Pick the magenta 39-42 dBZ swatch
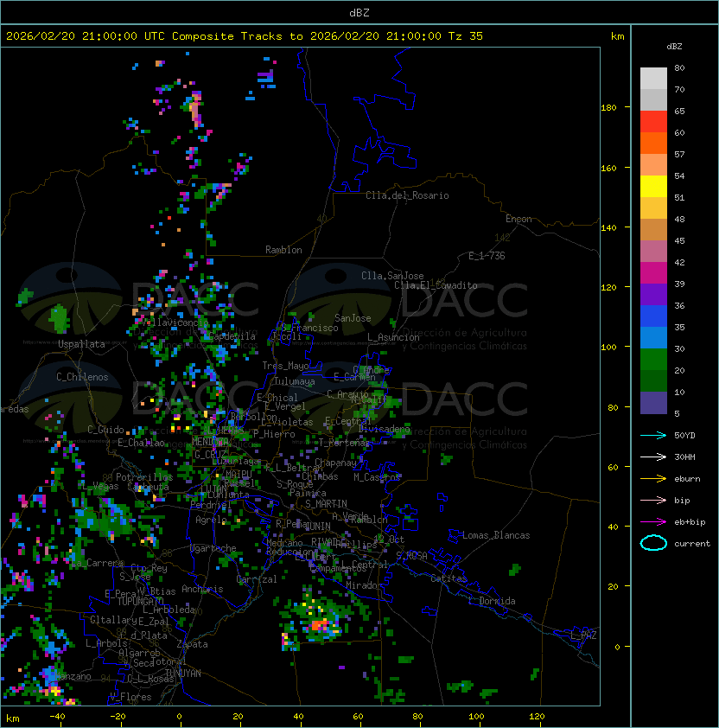The width and height of the screenshot is (719, 728). (653, 272)
